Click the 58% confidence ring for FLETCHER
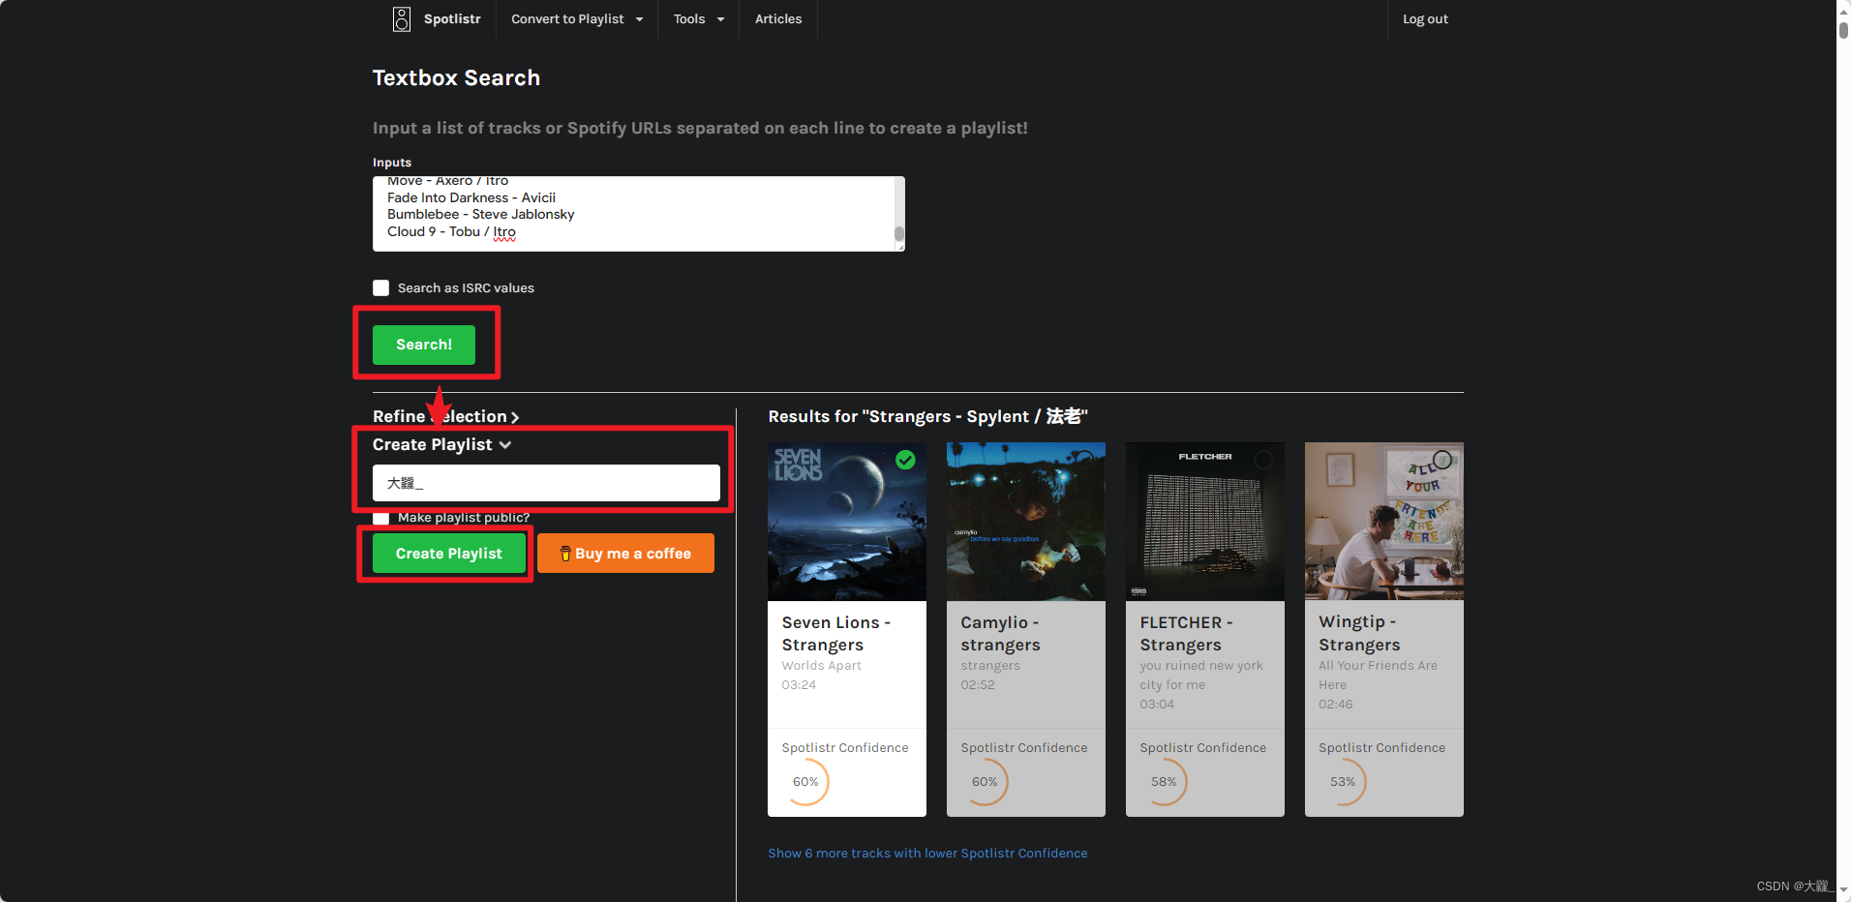1851x902 pixels. tap(1164, 782)
